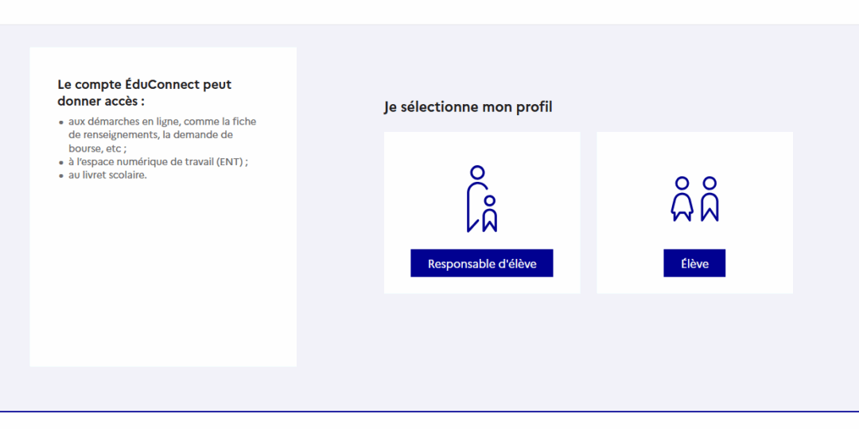Screen dimensions: 859x429
Task: Click the small child figure in parent icon
Action: [490, 214]
